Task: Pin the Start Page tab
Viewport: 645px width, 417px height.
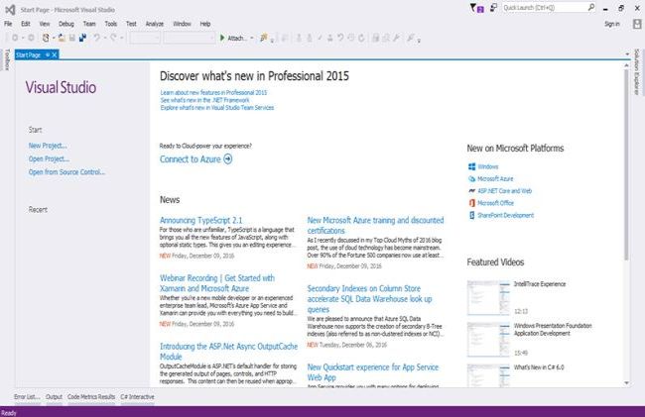Action: pos(48,54)
